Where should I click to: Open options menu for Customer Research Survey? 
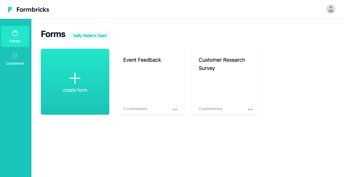tap(250, 109)
